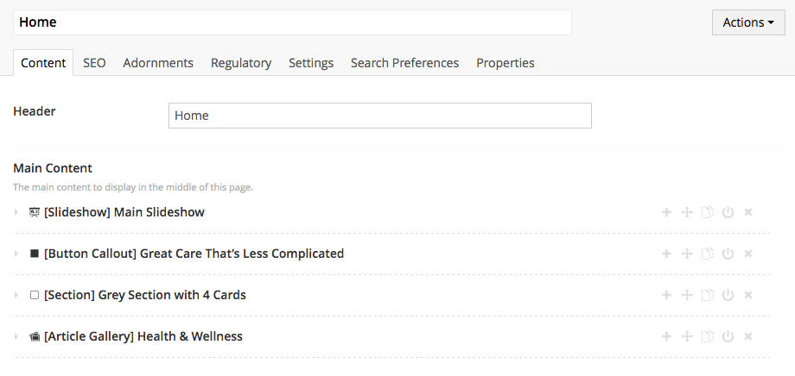Click the page name field at top

(x=292, y=22)
